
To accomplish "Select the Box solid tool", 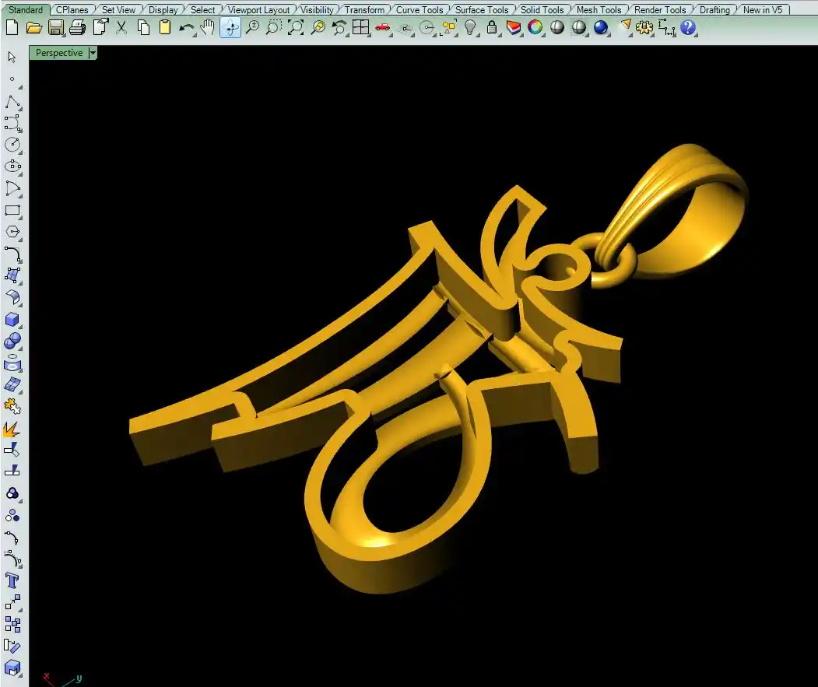I will pos(12,320).
